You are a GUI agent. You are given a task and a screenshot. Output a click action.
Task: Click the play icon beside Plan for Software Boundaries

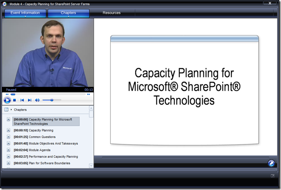(x=8, y=163)
